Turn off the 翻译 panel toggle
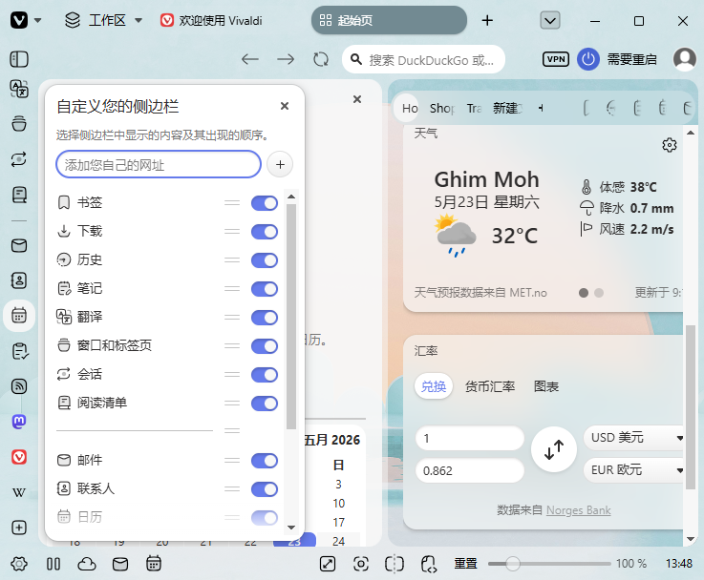Screen dimensions: 704x580 (x=265, y=318)
